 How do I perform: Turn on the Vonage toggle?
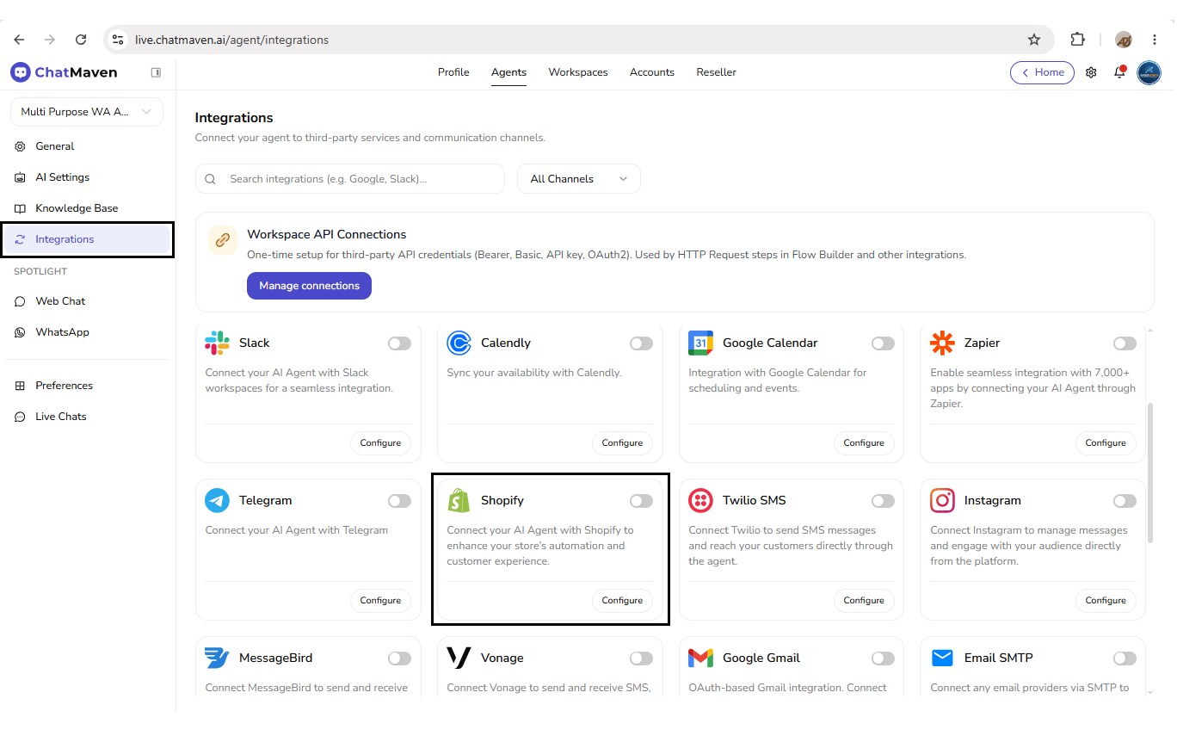point(641,659)
